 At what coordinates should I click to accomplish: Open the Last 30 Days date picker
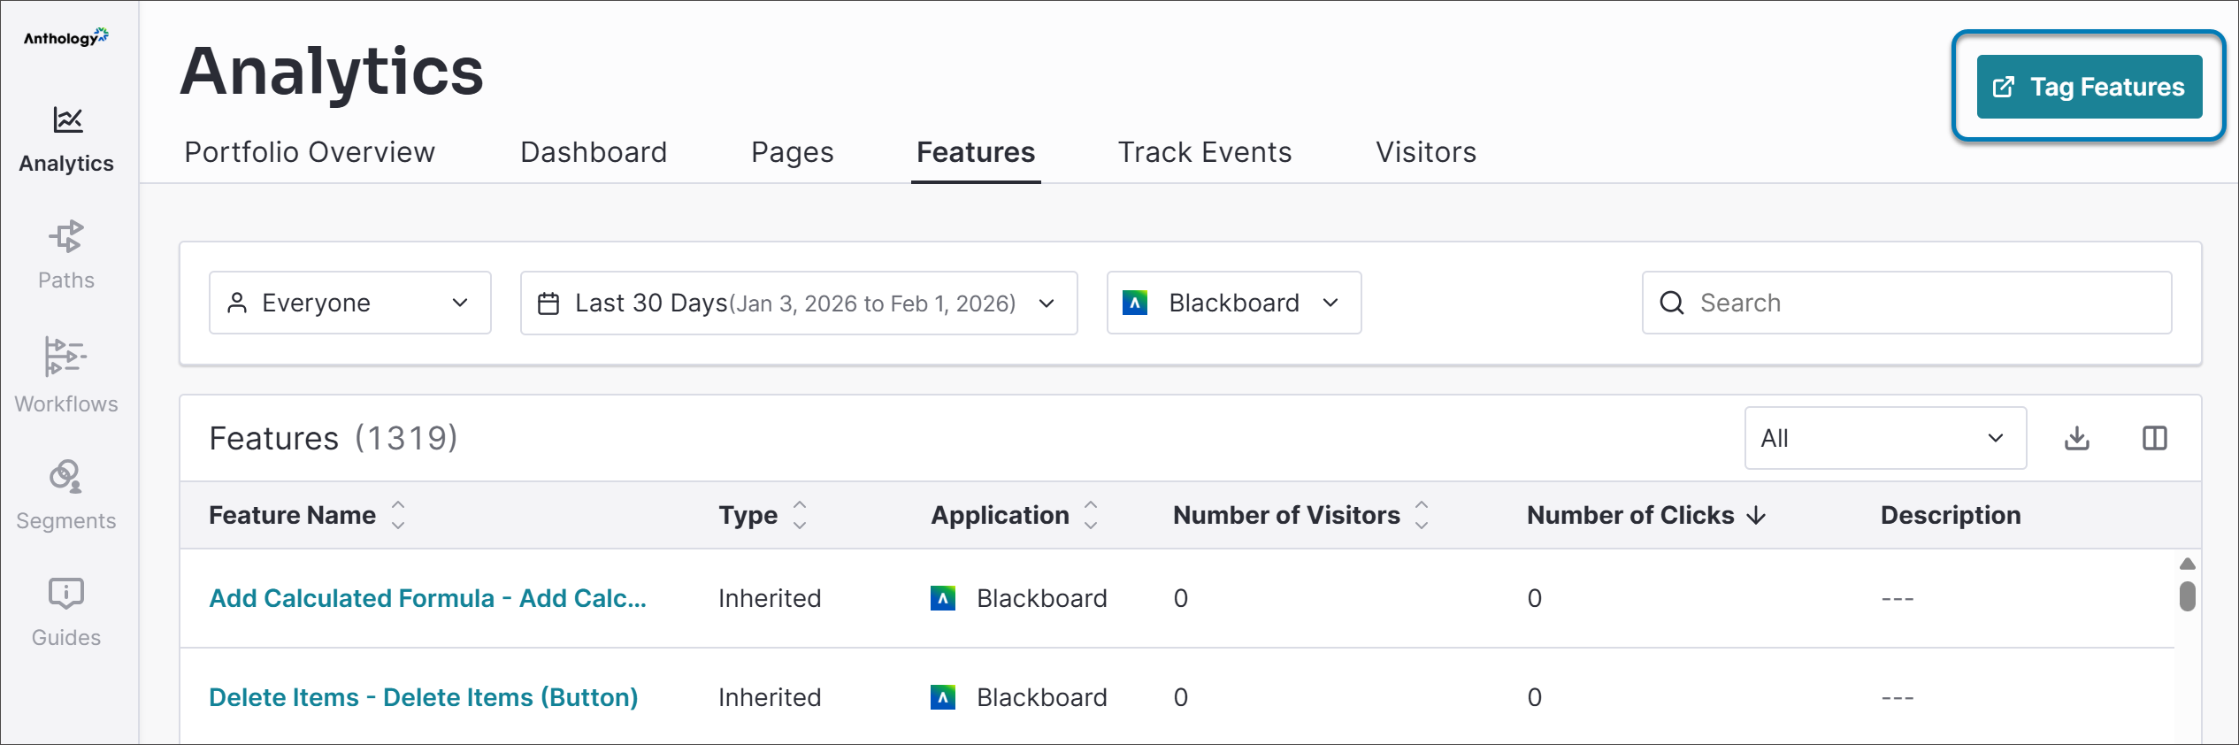point(798,303)
